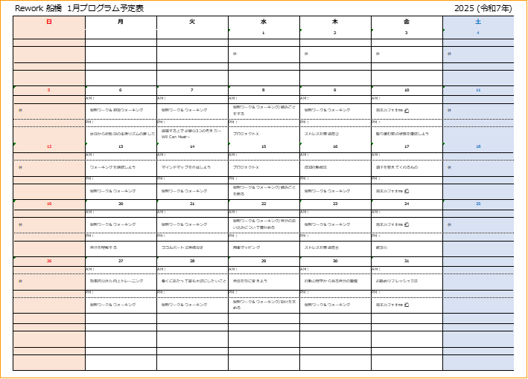This screenshot has width=528, height=379.
Task: Select date number 21
Action: point(192,204)
